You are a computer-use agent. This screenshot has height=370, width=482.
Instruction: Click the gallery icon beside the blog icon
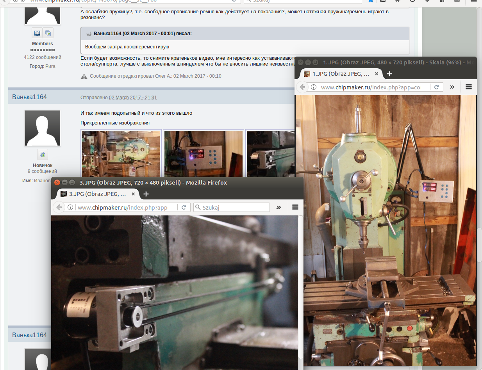point(48,33)
